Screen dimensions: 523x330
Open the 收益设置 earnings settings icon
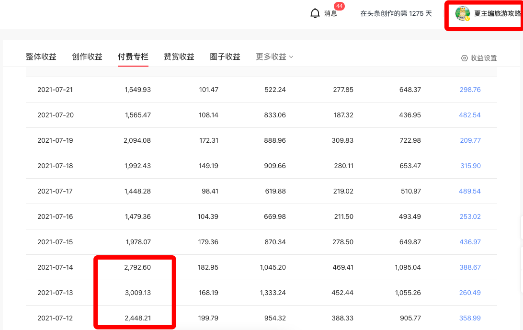point(464,58)
